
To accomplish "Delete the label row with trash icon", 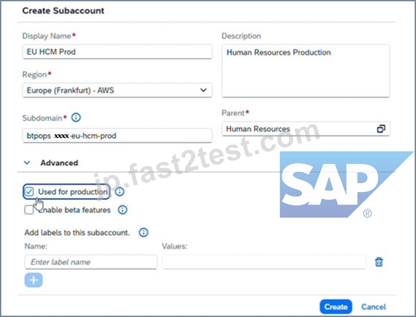I will 379,262.
